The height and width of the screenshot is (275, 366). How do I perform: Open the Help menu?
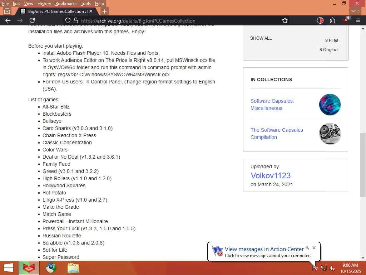point(99,4)
